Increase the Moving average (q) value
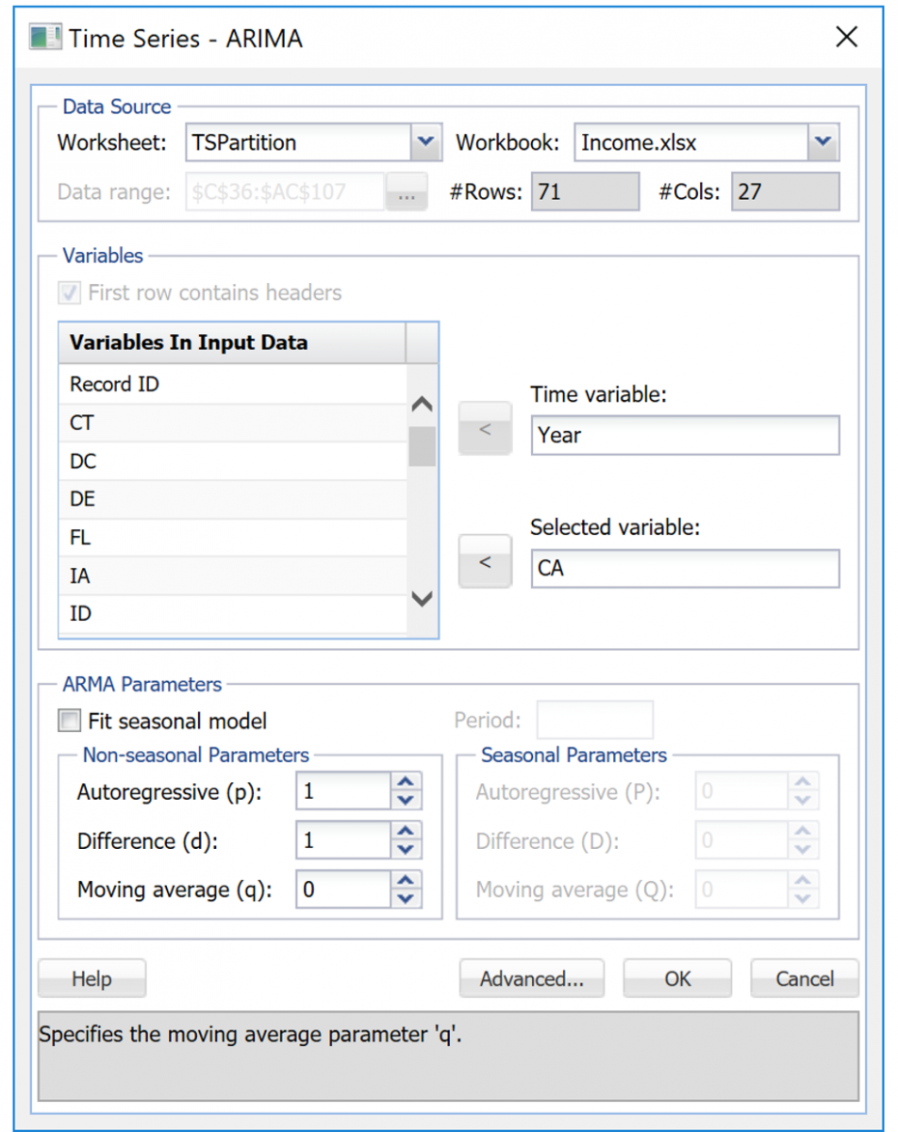898x1132 pixels. pyautogui.click(x=407, y=880)
